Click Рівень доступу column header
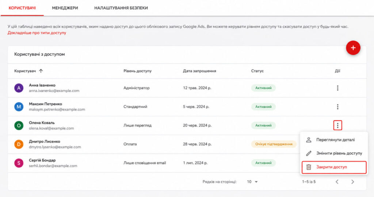This screenshot has width=374, height=197. 137,71
